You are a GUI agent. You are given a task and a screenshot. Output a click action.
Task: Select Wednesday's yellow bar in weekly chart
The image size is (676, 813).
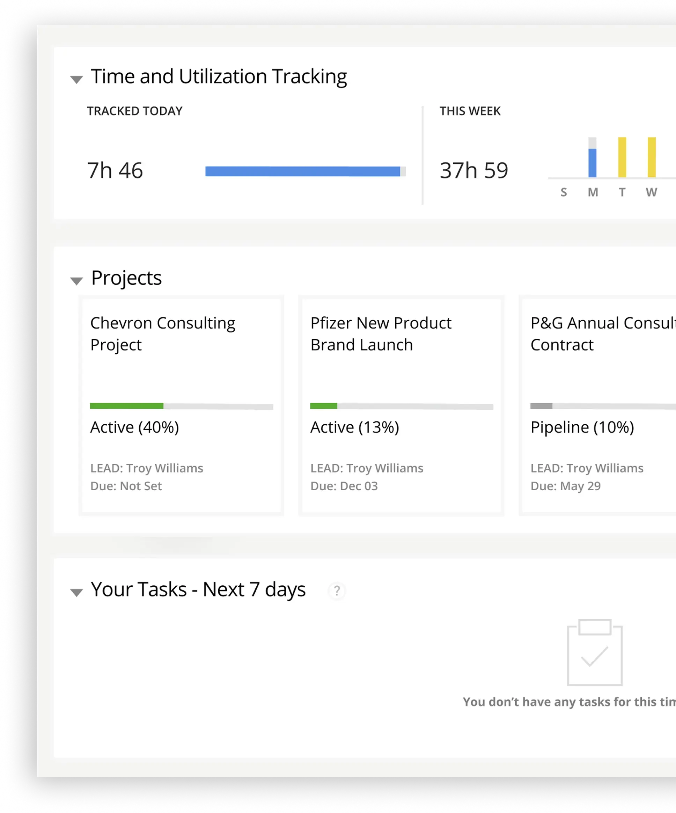(x=652, y=157)
